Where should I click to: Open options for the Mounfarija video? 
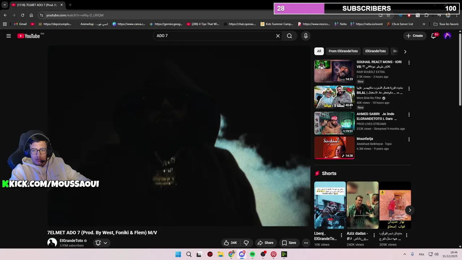pos(409,139)
